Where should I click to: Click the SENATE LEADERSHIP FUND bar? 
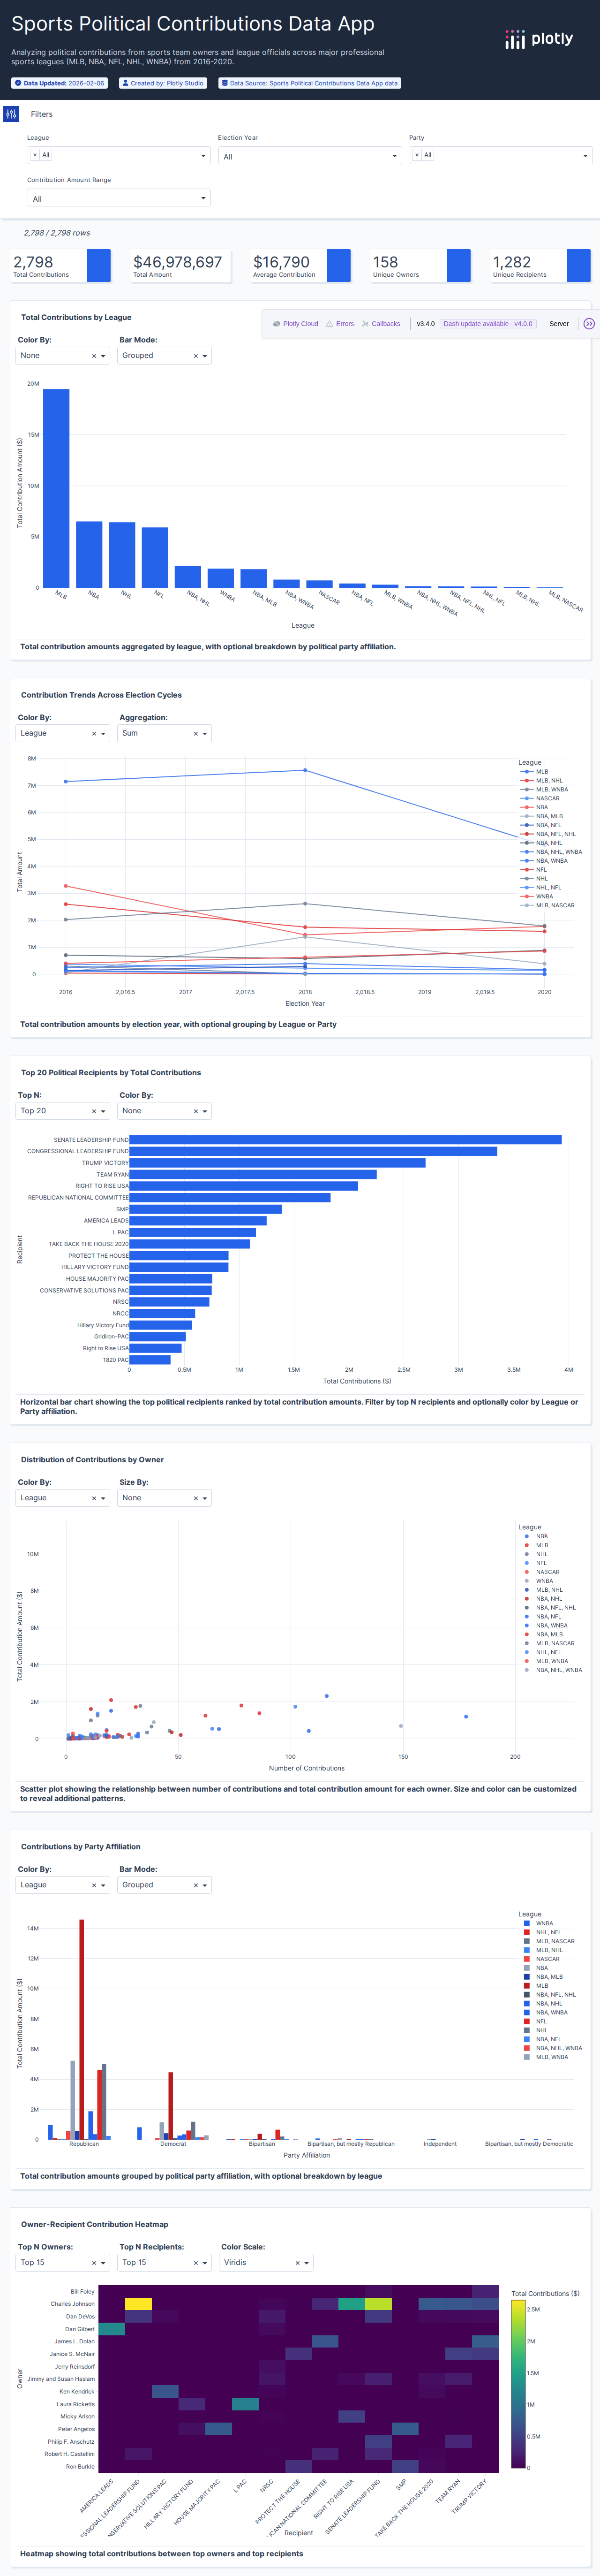[345, 1140]
